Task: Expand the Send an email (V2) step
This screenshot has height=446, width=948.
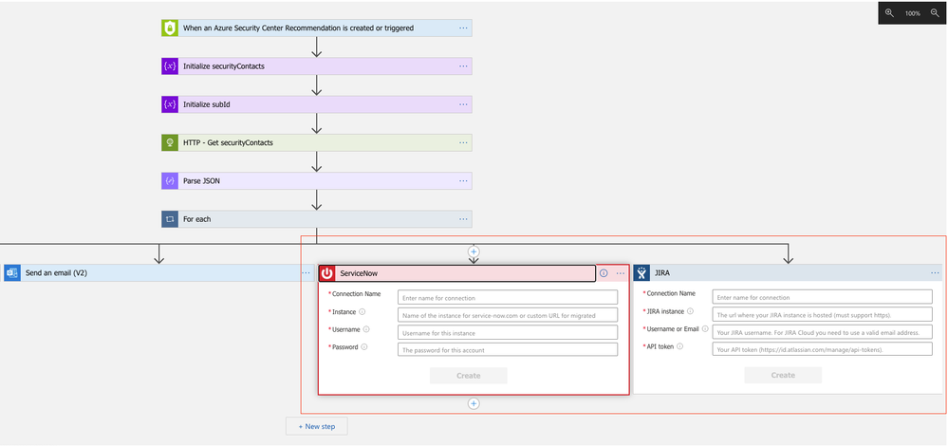Action: pos(159,273)
